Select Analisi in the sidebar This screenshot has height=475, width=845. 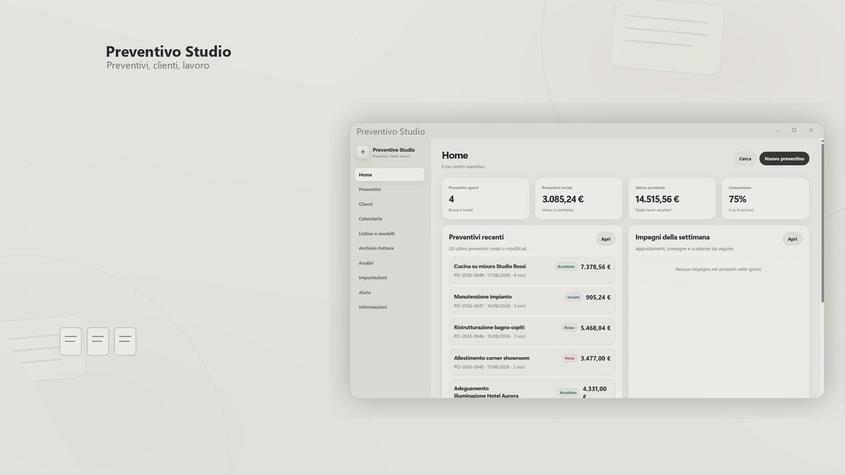click(389, 263)
